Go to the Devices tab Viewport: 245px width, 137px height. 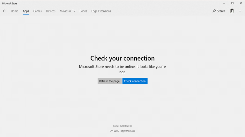(51, 11)
